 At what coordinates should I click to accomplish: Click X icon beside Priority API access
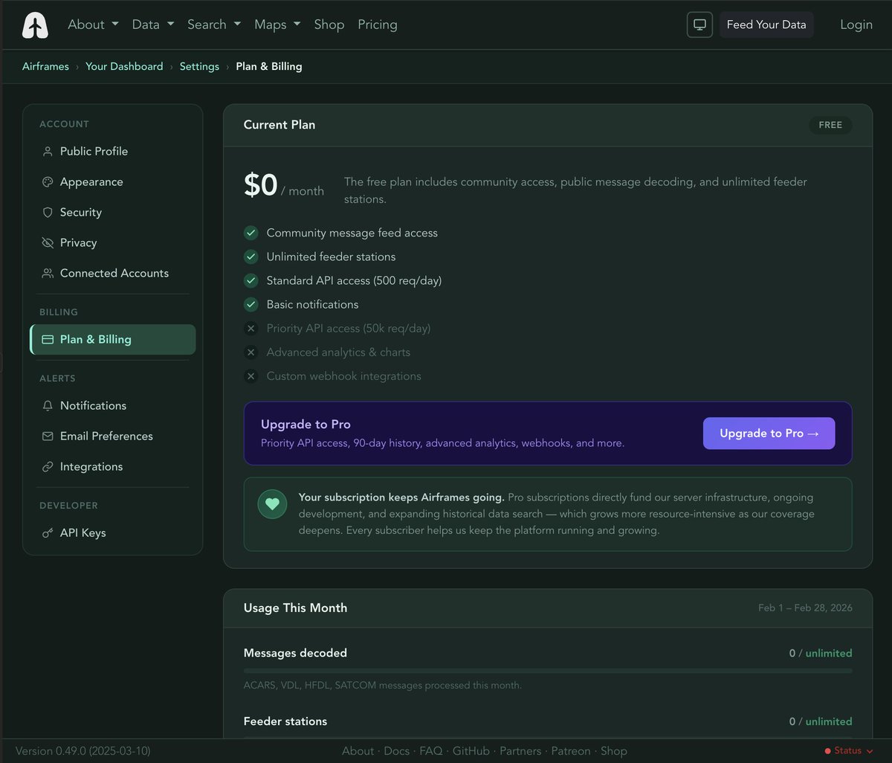251,328
